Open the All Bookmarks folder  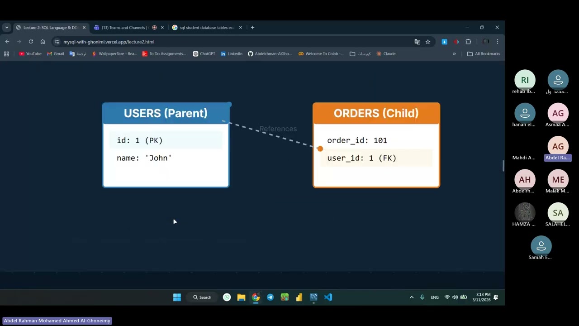coord(484,54)
